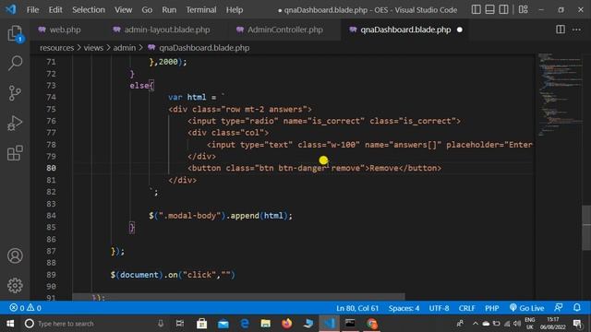Click the Task View taskbar icon
The width and height of the screenshot is (591, 332).
pos(180,324)
